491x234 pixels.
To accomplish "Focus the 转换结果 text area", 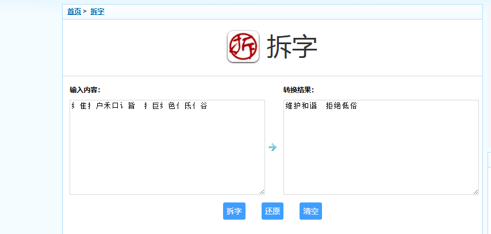I will (x=381, y=155).
